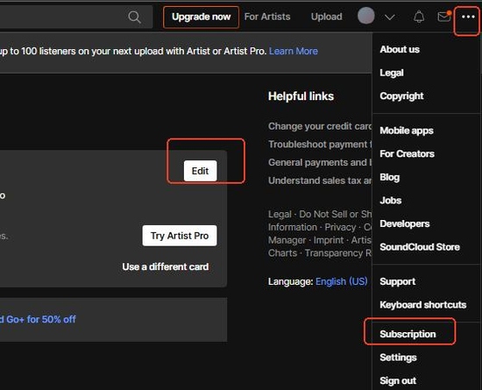This screenshot has width=482, height=390.
Task: Select Blog in the menu
Action: [x=389, y=177]
